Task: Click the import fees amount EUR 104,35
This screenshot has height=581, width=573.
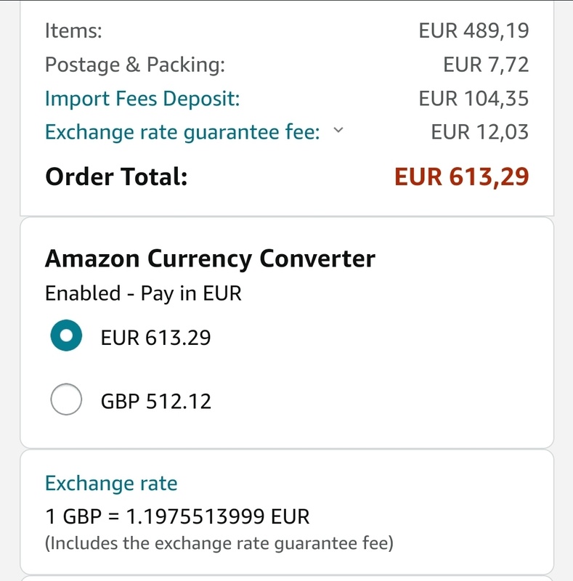Action: [474, 98]
